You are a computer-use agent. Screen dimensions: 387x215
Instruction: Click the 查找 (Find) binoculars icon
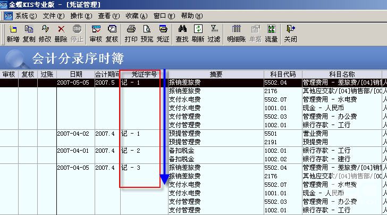click(x=182, y=33)
